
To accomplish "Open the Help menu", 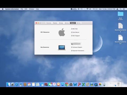I will tap(37, 9).
